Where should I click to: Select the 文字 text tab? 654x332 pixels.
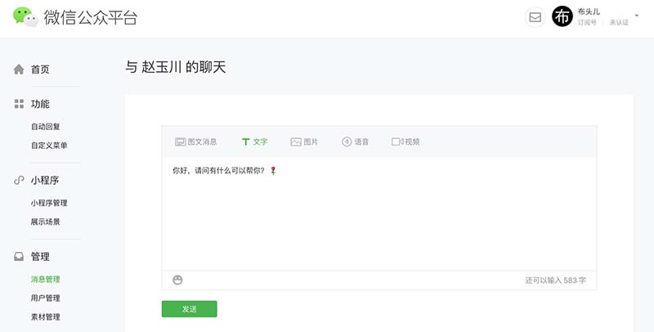[x=254, y=141]
